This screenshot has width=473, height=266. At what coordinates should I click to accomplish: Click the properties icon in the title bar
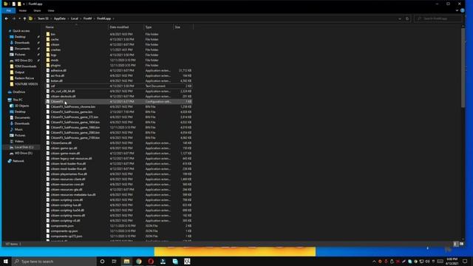13,4
